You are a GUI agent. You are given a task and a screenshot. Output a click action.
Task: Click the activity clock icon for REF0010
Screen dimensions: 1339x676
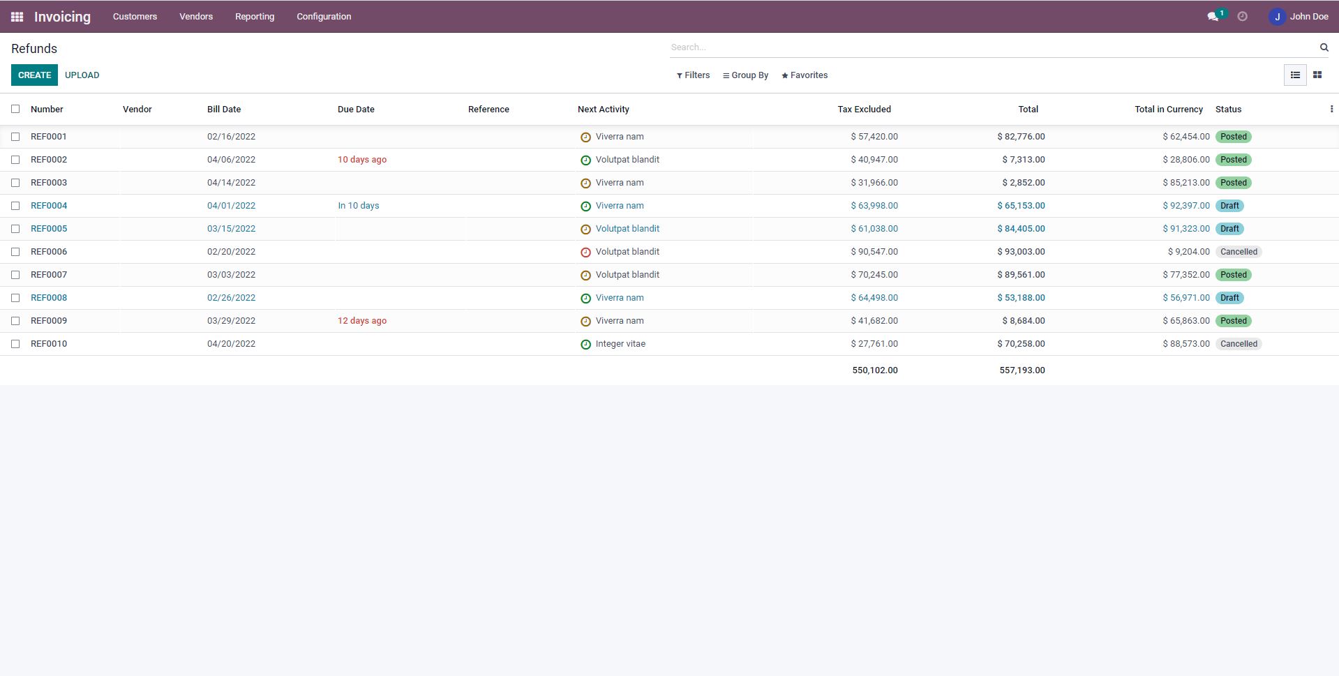[585, 345]
